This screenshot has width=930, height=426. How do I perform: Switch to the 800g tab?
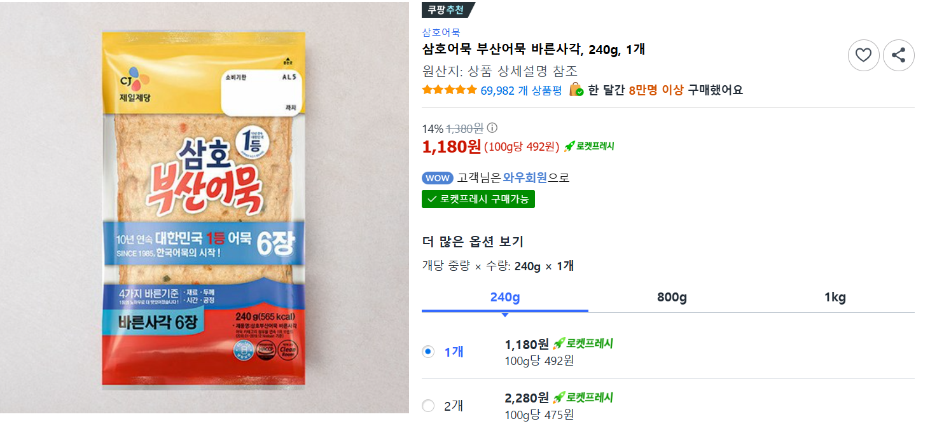tap(670, 297)
